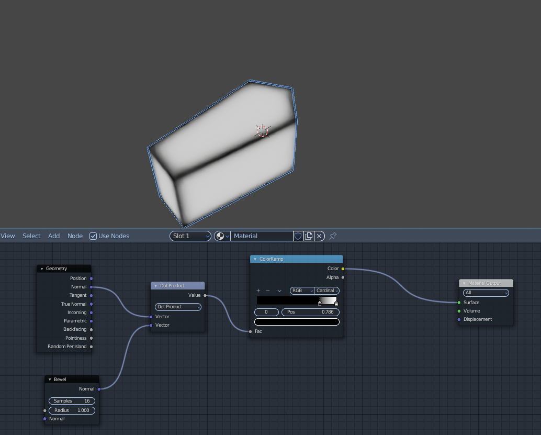This screenshot has height=435, width=541.
Task: Click the True Normal output socket
Action: [91, 304]
